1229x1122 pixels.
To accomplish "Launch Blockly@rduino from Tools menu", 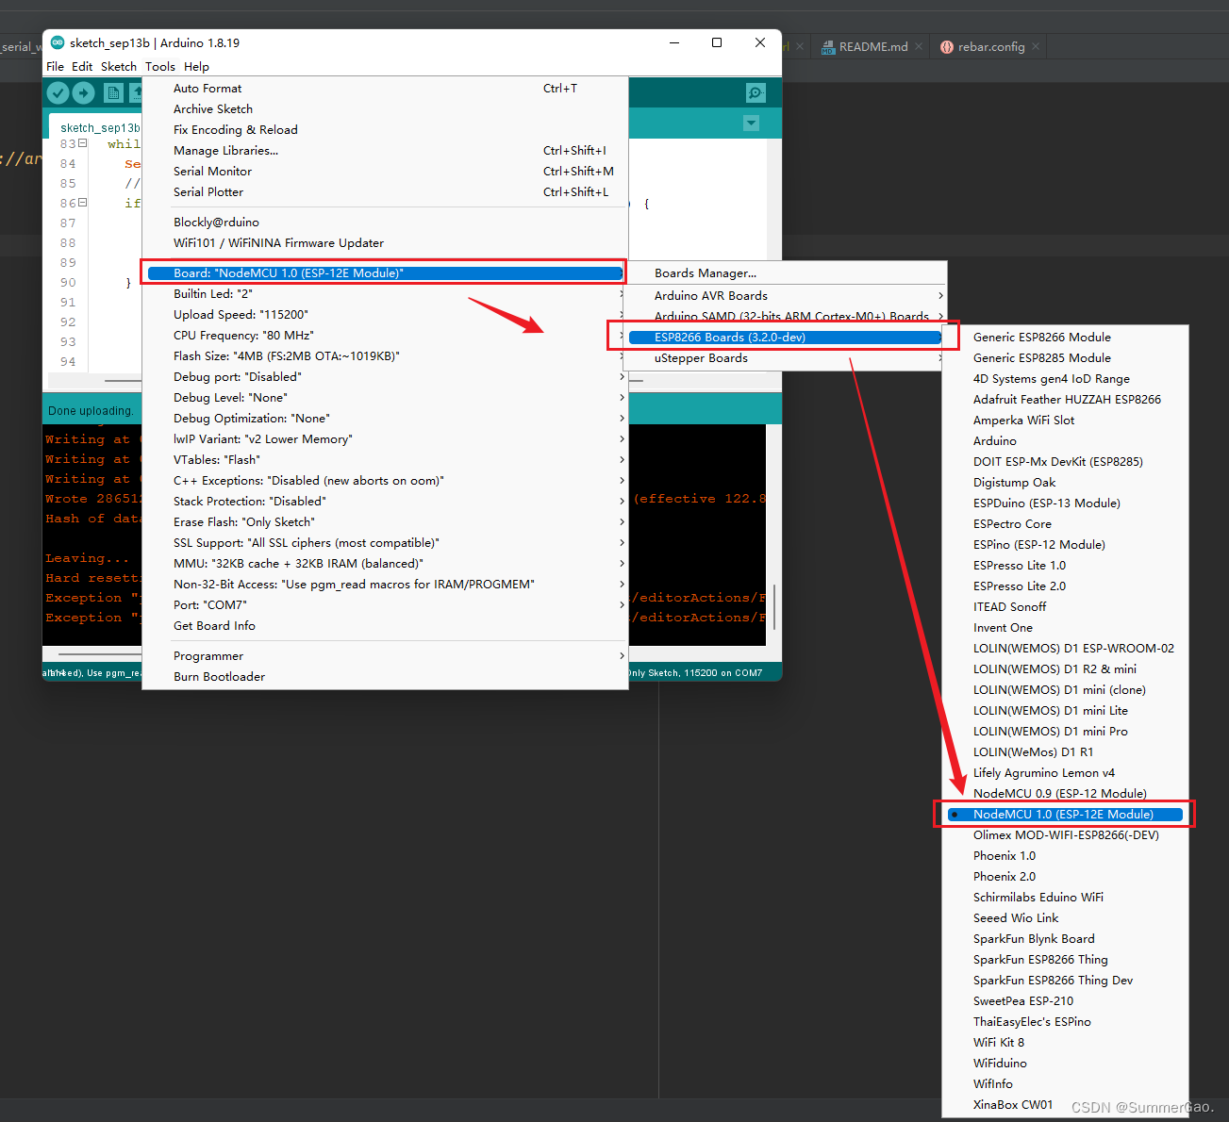I will click(x=385, y=223).
